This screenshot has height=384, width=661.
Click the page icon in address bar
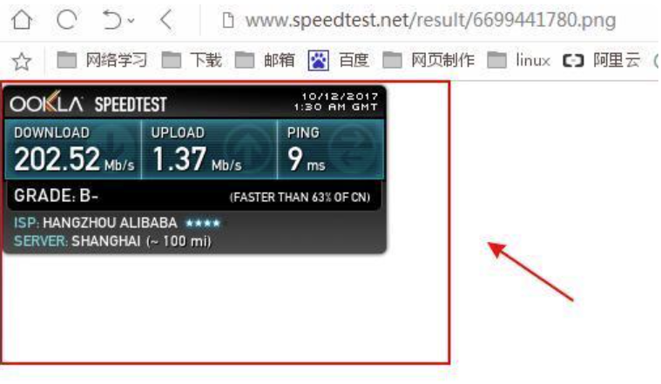(228, 20)
